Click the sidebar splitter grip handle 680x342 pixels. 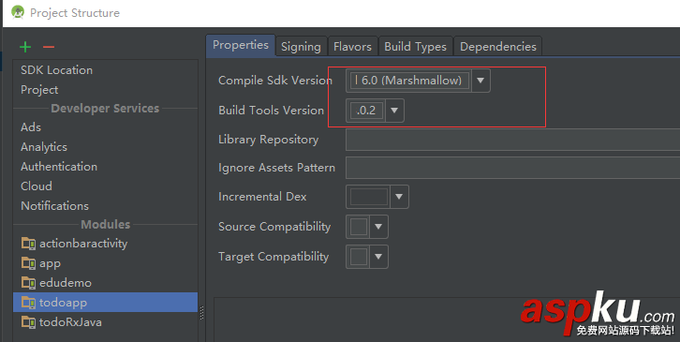pos(201,313)
